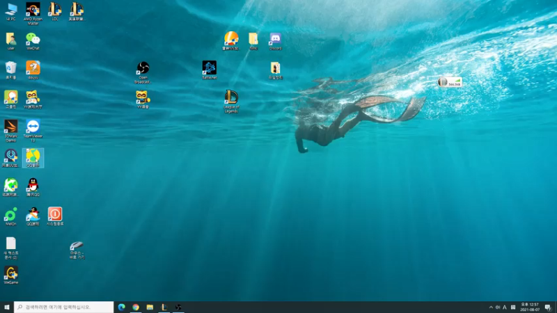Screen dimensions: 557x313
Task: Select the red 시스템종료 shutdown shortcut
Action: [55, 216]
